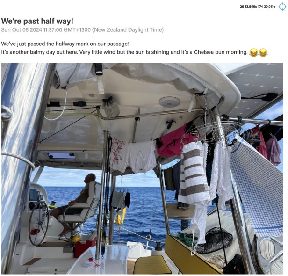Click the second laughing emoji
Screen dimensions: 288x276
point(263,52)
